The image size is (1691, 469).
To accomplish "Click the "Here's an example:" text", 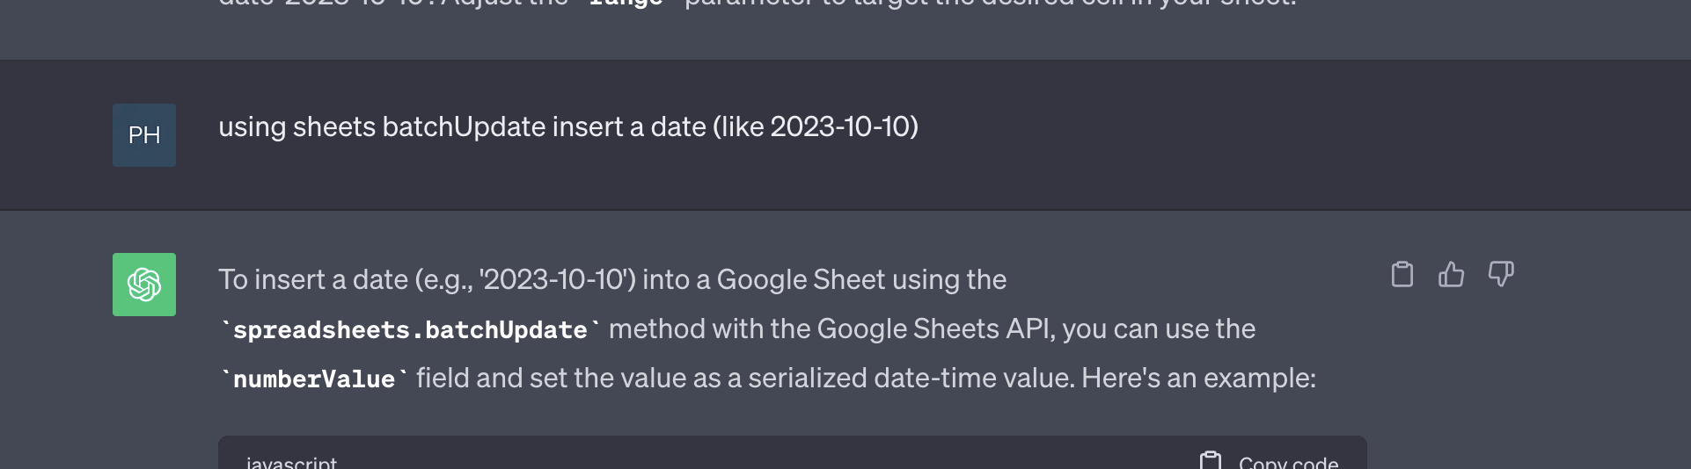I will (1198, 379).
